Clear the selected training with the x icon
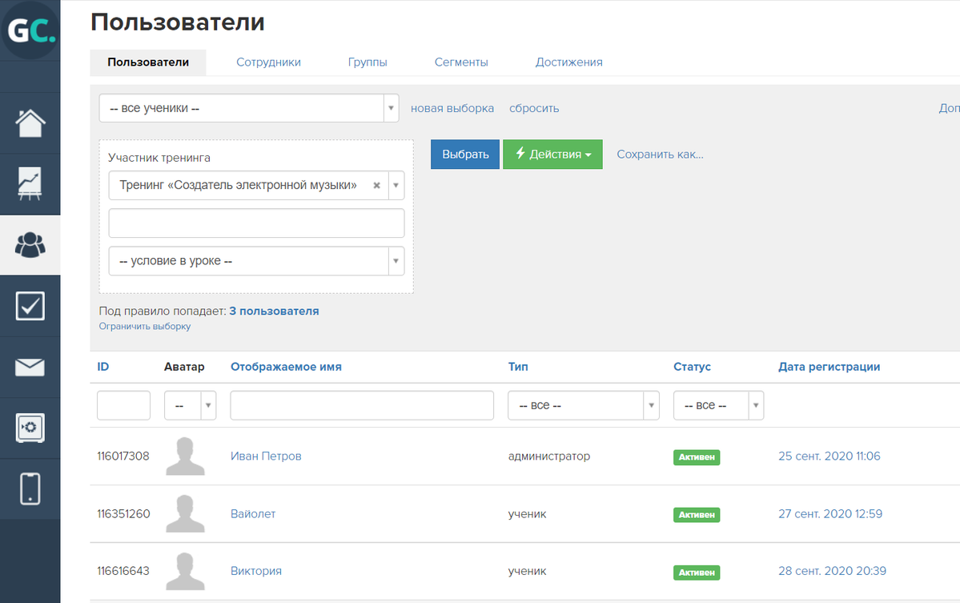The image size is (960, 603). 376,185
